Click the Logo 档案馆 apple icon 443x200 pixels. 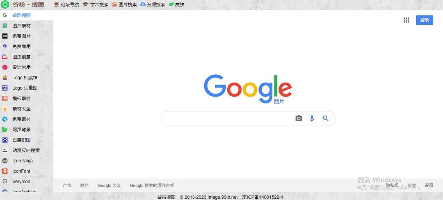point(5,78)
